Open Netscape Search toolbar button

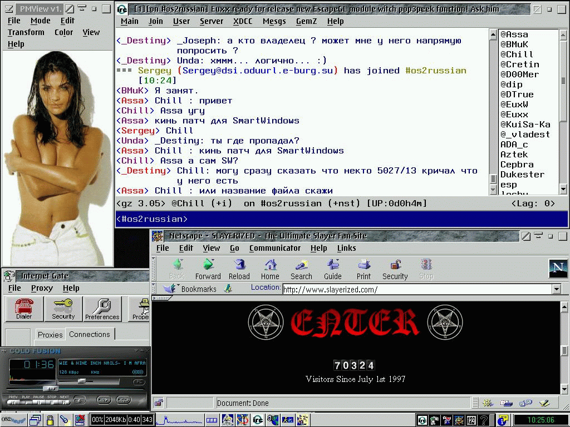pyautogui.click(x=301, y=269)
